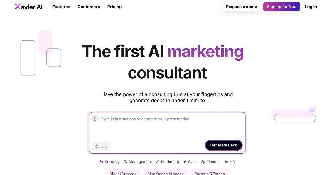334x175 pixels.
Task: Click the Marketing megaphone icon
Action: 158,162
